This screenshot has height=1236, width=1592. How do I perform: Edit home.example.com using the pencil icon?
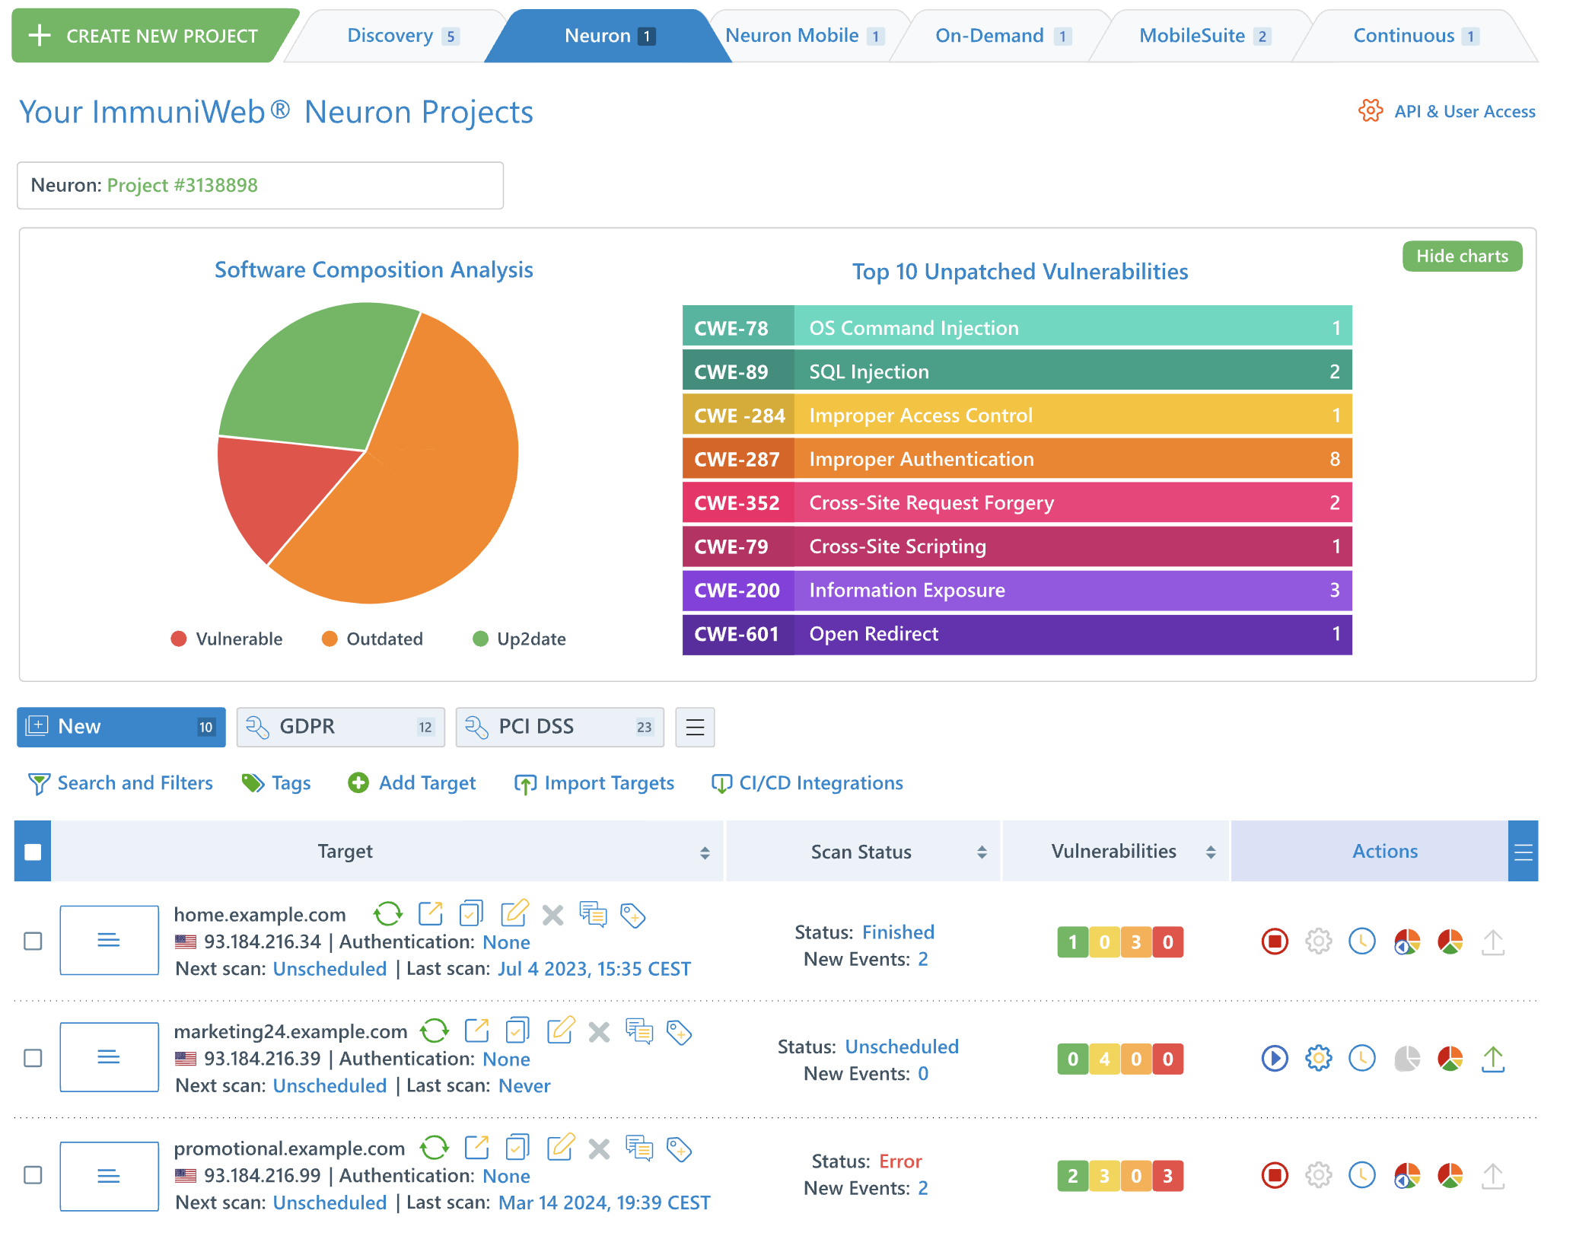point(514,913)
